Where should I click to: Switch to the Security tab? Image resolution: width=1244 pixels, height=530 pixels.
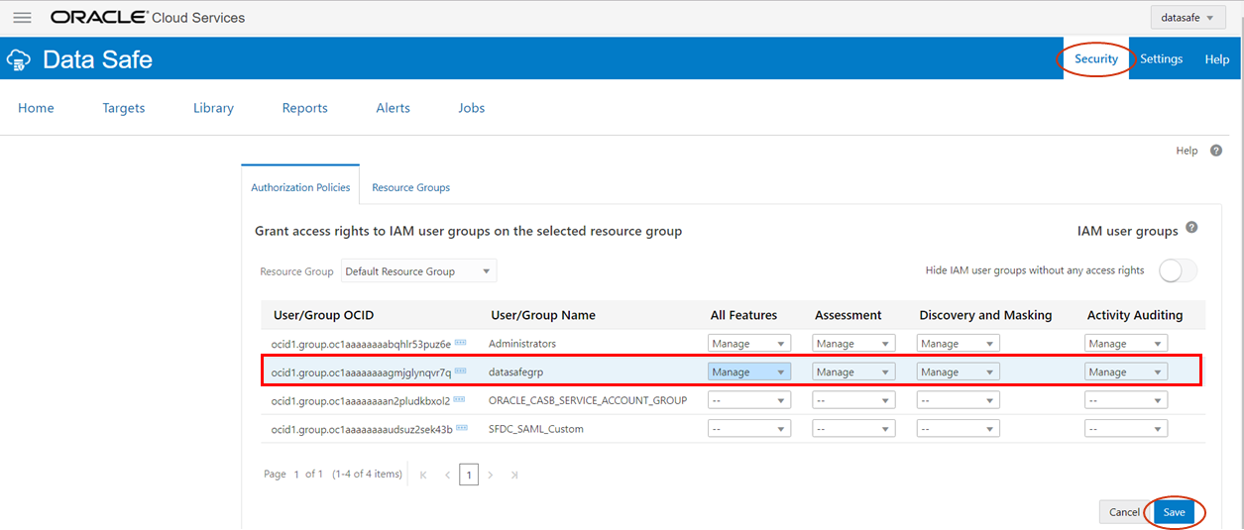1096,59
